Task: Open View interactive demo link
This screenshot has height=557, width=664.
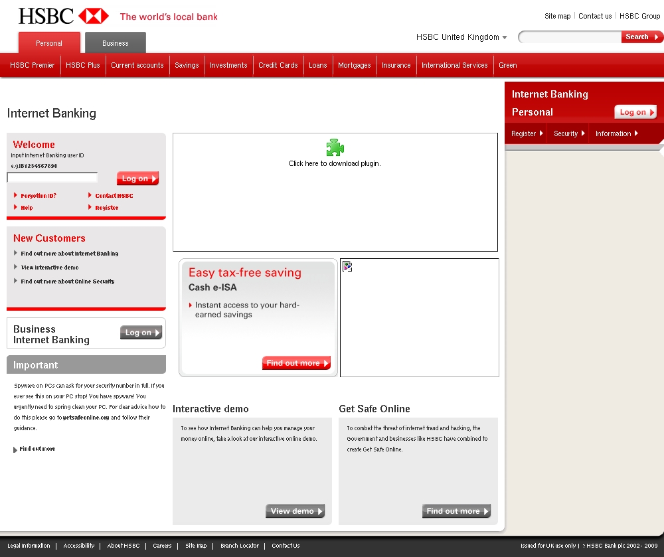Action: [x=50, y=267]
